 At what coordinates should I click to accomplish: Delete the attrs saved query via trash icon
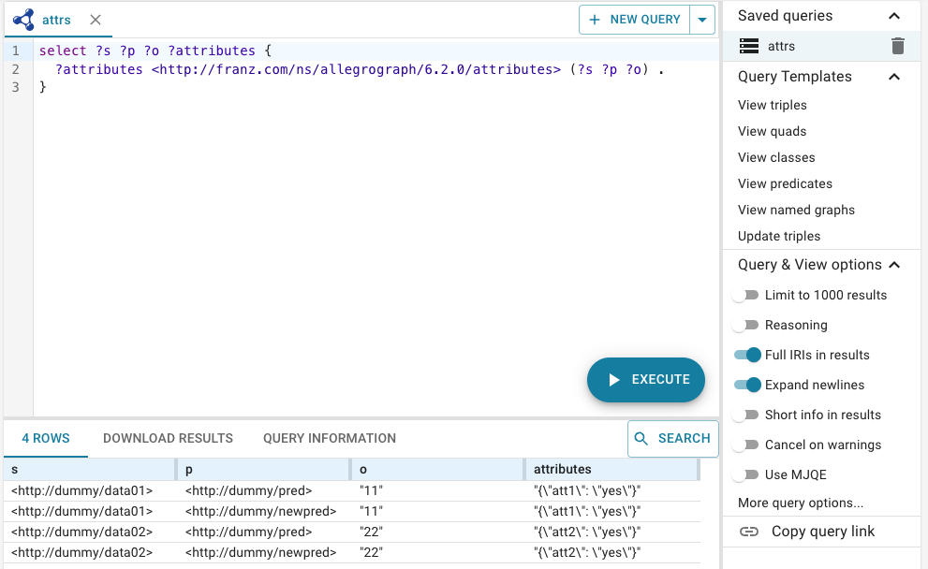pyautogui.click(x=897, y=45)
